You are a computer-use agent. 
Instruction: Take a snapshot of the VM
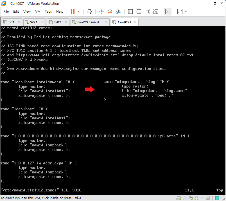tap(101, 12)
